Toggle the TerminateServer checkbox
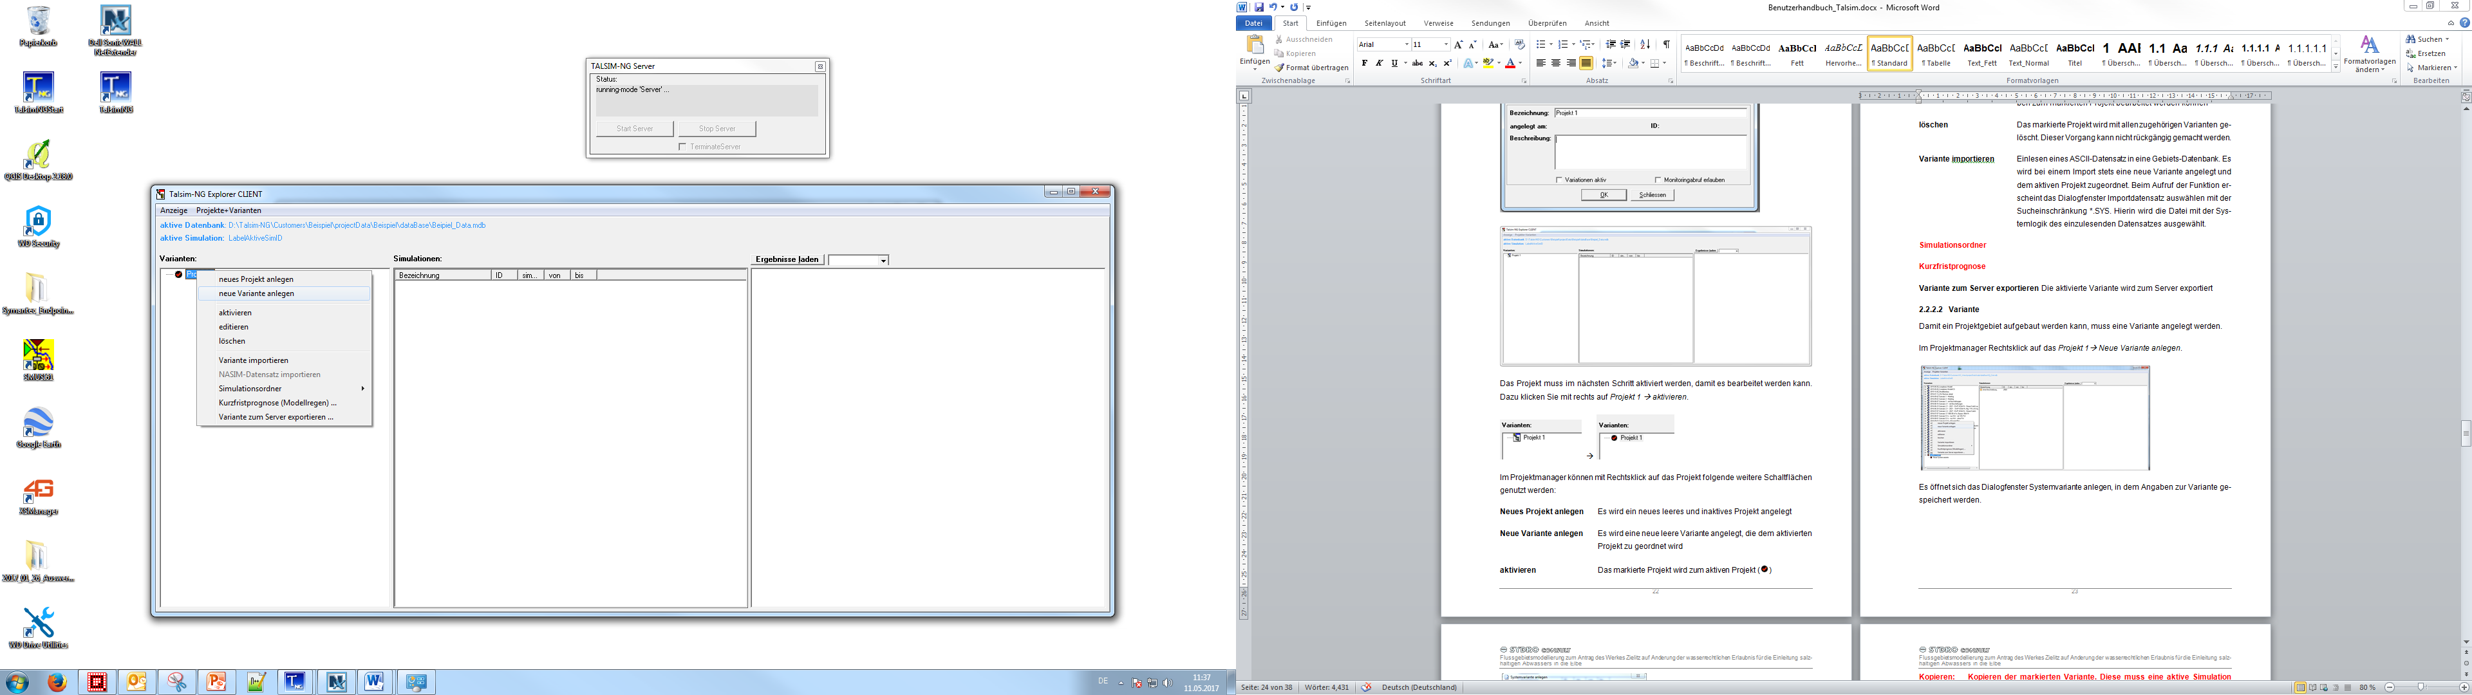Image resolution: width=2472 pixels, height=695 pixels. (682, 147)
